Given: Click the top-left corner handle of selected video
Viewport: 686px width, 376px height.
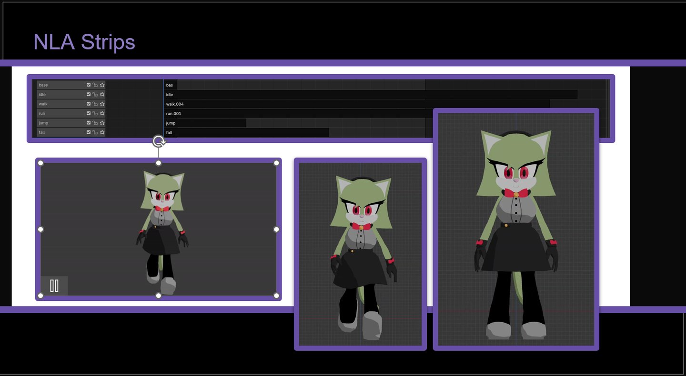Looking at the screenshot, I should coord(40,163).
